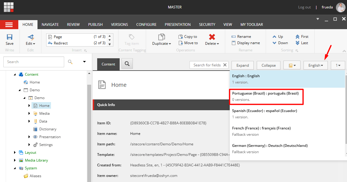
Task: Click Move to in Operations
Action: (x=188, y=43)
